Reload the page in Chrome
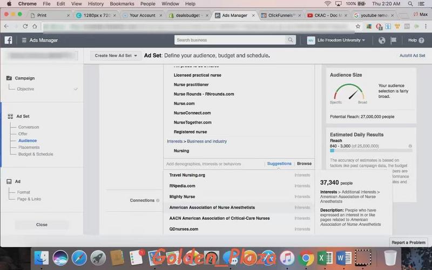432x270 pixels. point(25,26)
